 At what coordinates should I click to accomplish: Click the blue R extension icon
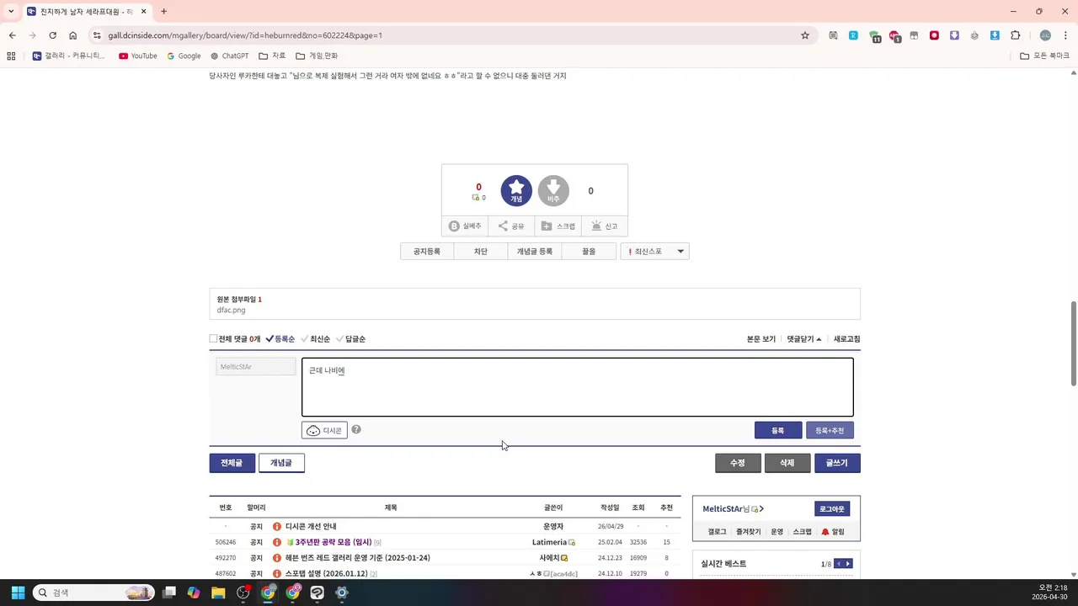click(x=853, y=35)
